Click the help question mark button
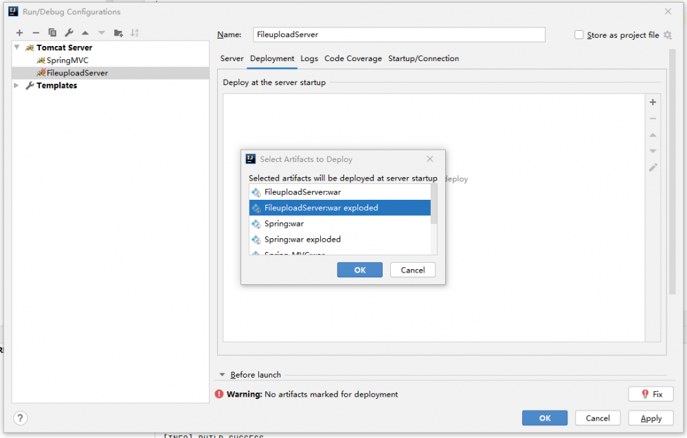This screenshot has height=438, width=687. (21, 418)
